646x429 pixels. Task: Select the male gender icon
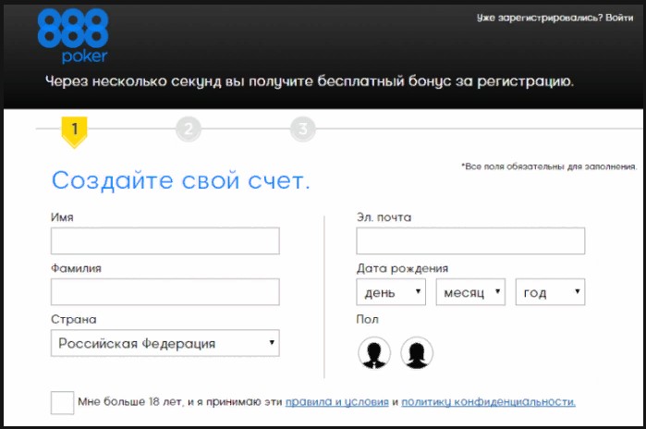[x=374, y=352]
